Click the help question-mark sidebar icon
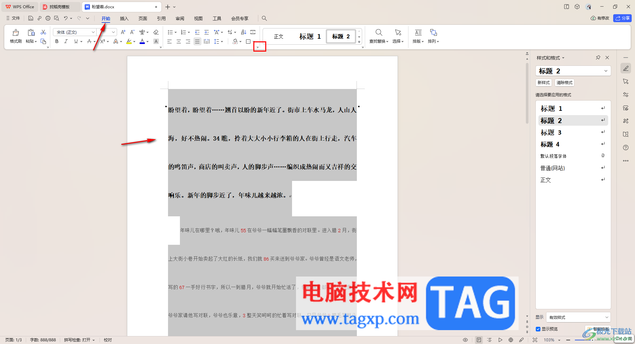 pyautogui.click(x=626, y=148)
